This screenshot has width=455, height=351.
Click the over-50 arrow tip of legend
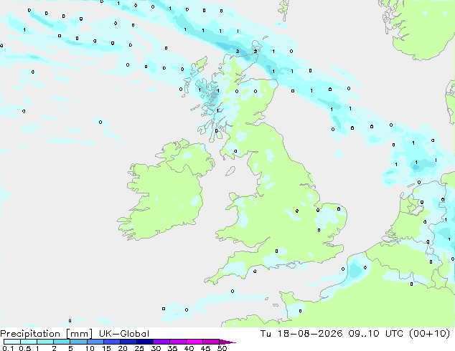point(227,342)
